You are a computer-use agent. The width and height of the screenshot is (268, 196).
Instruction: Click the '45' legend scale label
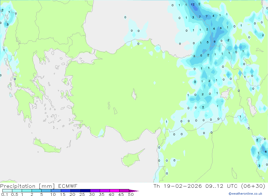tap(121, 194)
